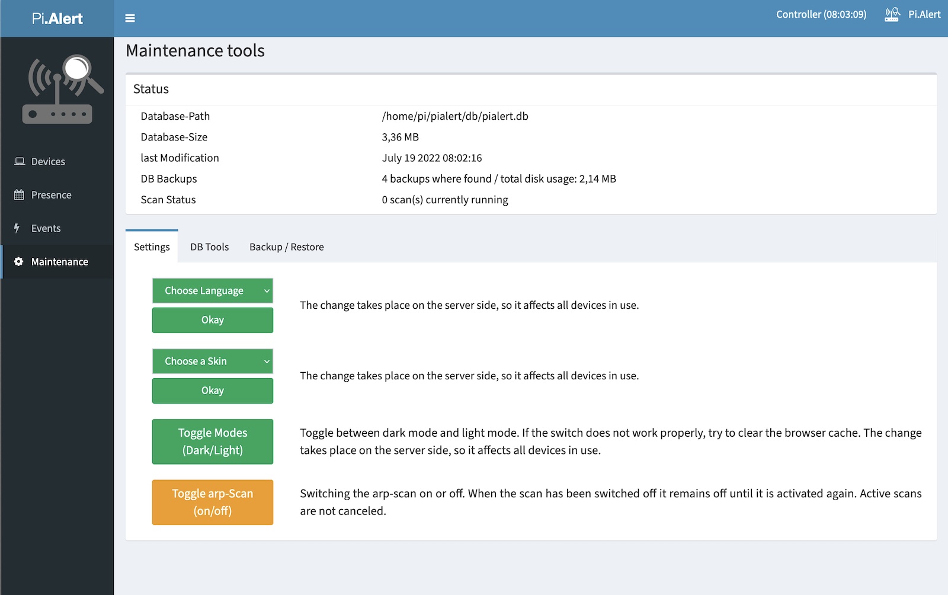Open the Choose Language dropdown

(x=212, y=290)
